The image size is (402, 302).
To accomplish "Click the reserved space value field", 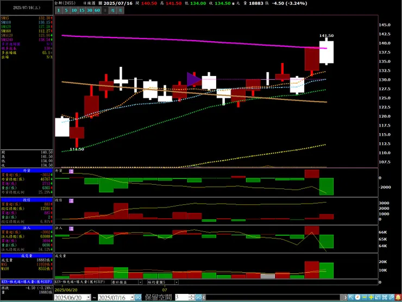I will pyautogui.click(x=182, y=298).
